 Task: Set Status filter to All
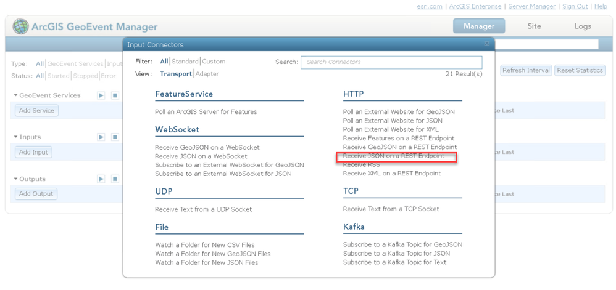40,76
